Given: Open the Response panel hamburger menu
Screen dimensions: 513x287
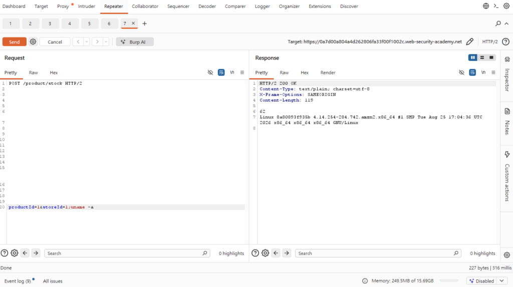Looking at the screenshot, I should (x=493, y=72).
